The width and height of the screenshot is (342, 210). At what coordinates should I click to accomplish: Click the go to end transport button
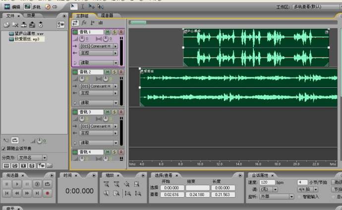pos(37,193)
